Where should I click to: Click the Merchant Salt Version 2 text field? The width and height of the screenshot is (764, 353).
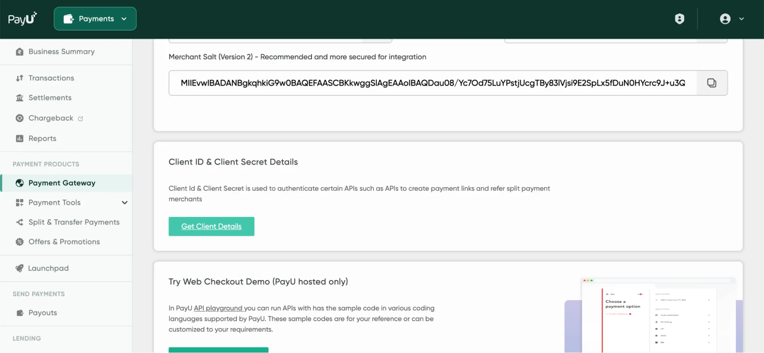433,83
